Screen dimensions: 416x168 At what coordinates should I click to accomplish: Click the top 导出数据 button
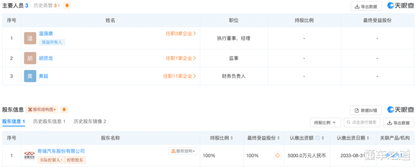(x=366, y=6)
